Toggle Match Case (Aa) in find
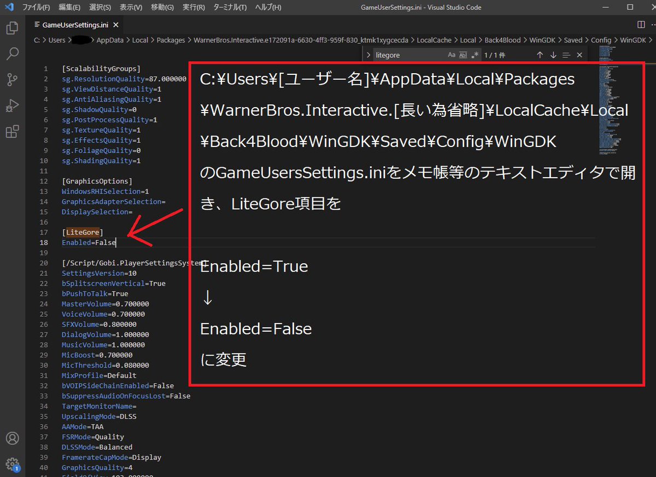Screen dimensions: 656x477 coord(452,55)
